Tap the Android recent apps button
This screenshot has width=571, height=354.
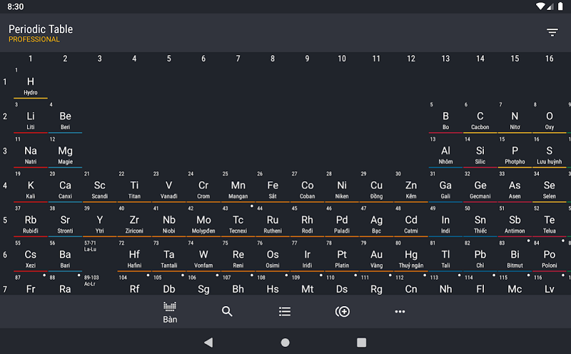tap(362, 343)
